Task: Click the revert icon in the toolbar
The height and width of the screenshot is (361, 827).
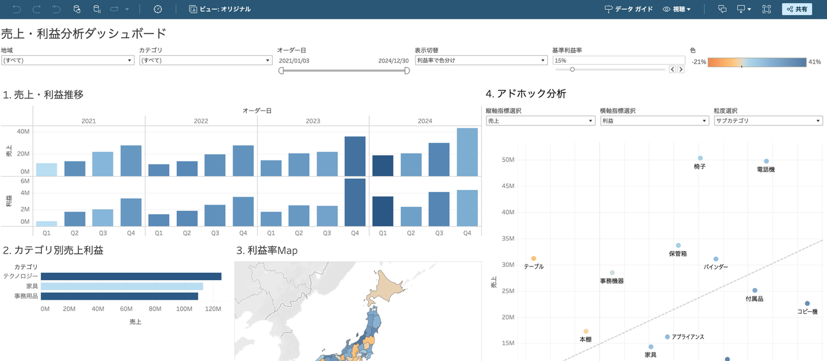Action: click(56, 9)
